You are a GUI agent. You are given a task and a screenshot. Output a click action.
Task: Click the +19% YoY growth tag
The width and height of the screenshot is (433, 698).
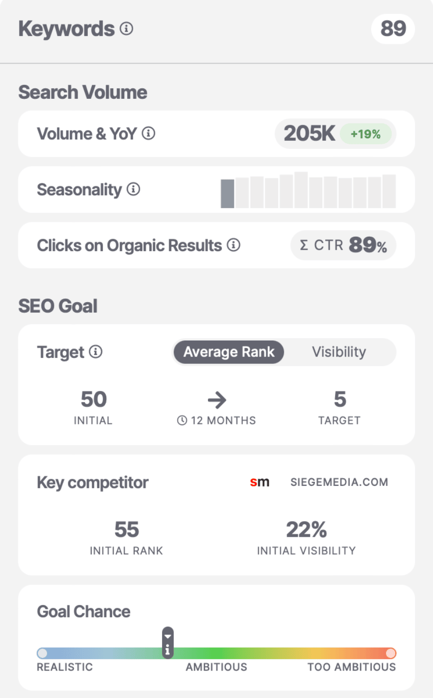(x=366, y=134)
